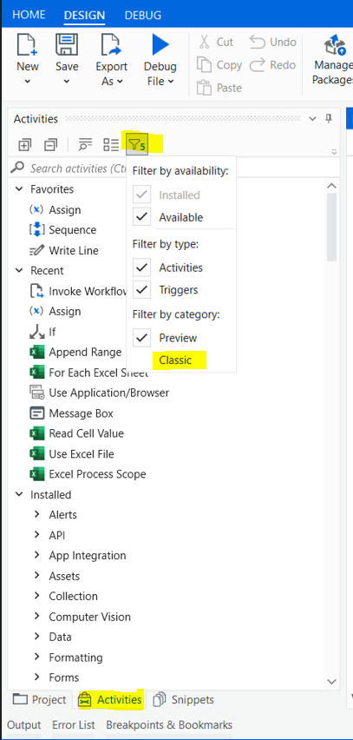Uncheck the Preview category checkbox

pyautogui.click(x=142, y=338)
